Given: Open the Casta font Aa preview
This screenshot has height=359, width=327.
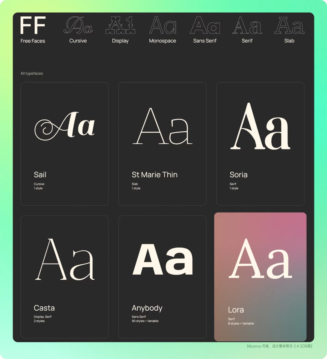Looking at the screenshot, I should click(x=65, y=259).
